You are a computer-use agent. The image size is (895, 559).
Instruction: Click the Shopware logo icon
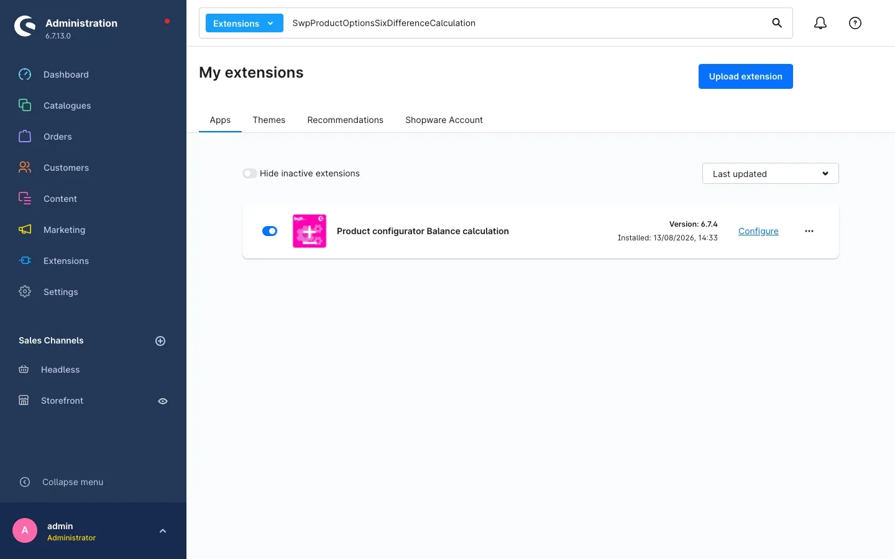pos(25,26)
